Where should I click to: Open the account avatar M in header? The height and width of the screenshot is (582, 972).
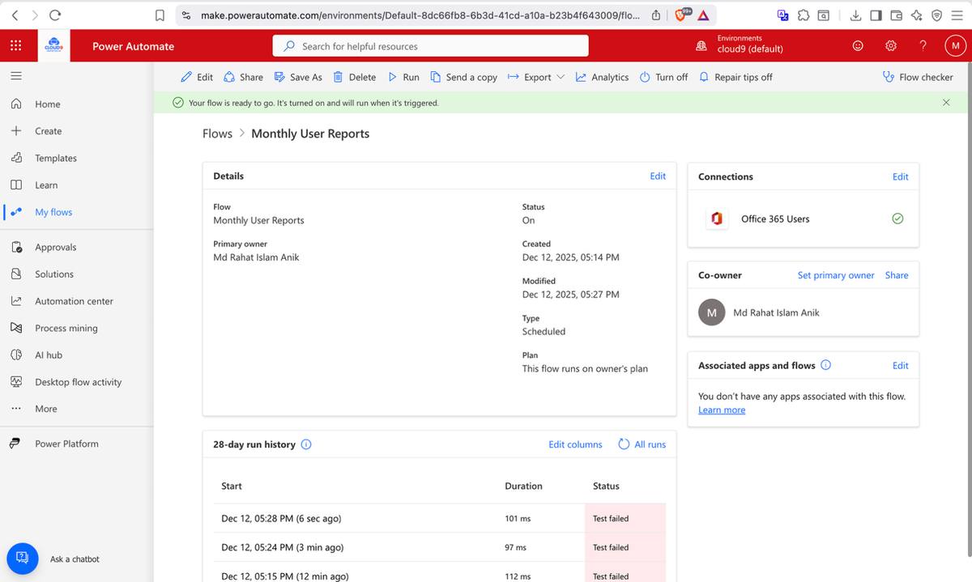(x=955, y=46)
